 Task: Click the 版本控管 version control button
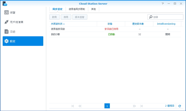(80, 17)
